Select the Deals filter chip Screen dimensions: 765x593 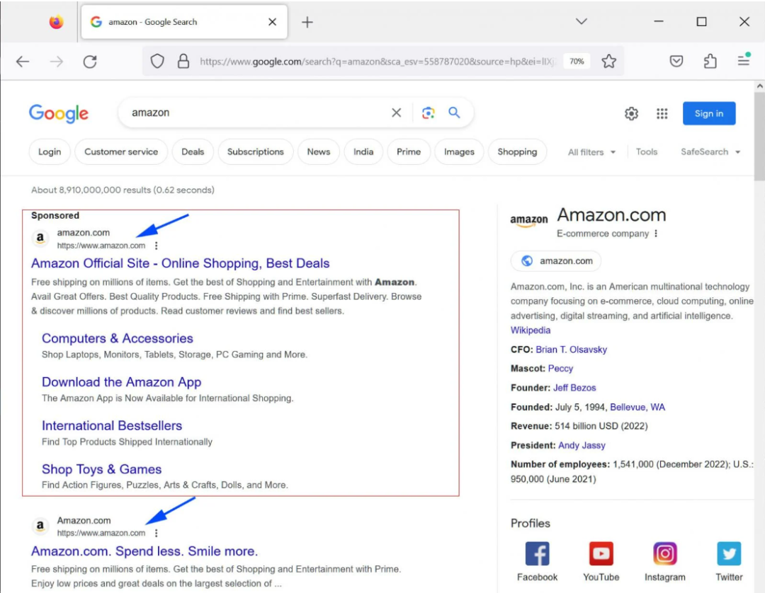click(193, 152)
